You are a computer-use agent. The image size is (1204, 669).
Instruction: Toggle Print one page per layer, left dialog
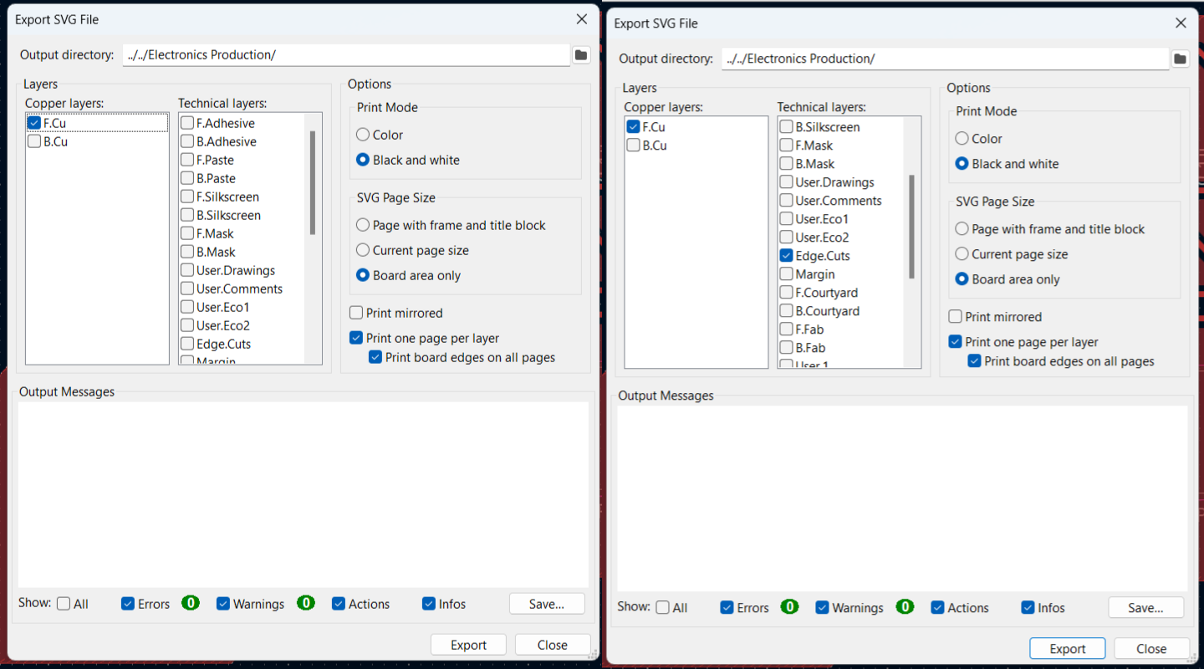pyautogui.click(x=356, y=338)
